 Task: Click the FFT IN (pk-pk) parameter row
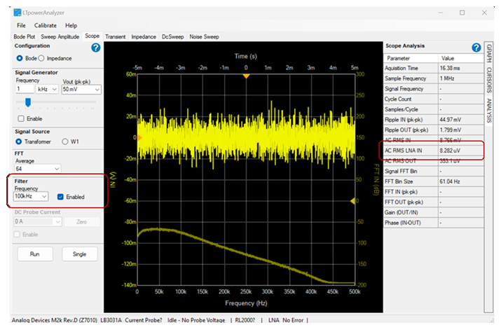(434, 192)
